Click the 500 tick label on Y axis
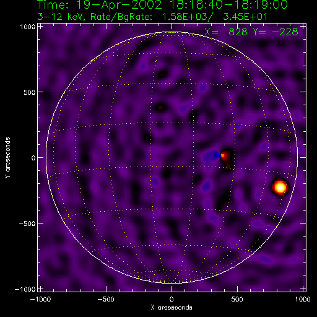 [29, 92]
